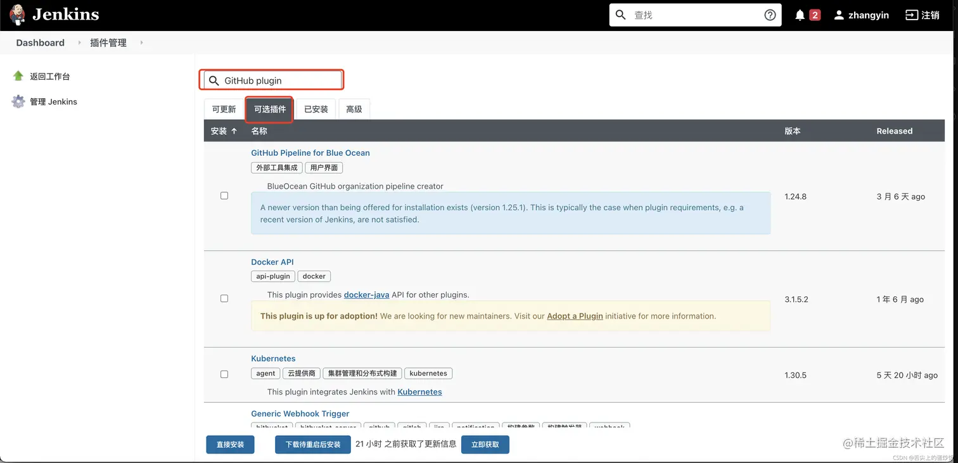Click version 1.30.5 cell
The width and height of the screenshot is (958, 463).
pyautogui.click(x=795, y=375)
